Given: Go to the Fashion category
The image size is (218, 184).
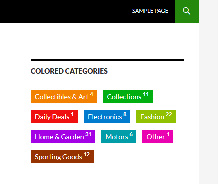Looking at the screenshot, I should point(156,117).
